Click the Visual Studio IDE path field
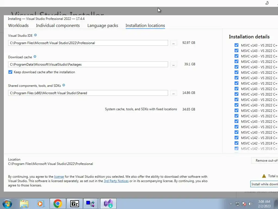The height and width of the screenshot is (209, 278). click(88, 43)
